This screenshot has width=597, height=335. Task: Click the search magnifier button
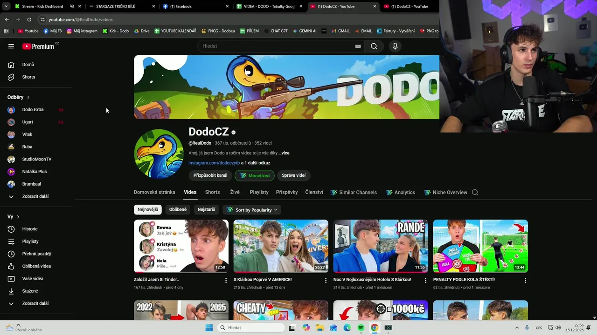tap(374, 46)
